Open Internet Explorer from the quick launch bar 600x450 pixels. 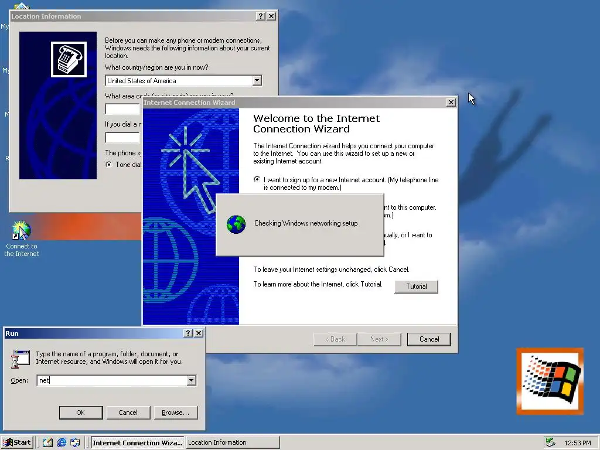click(x=61, y=443)
